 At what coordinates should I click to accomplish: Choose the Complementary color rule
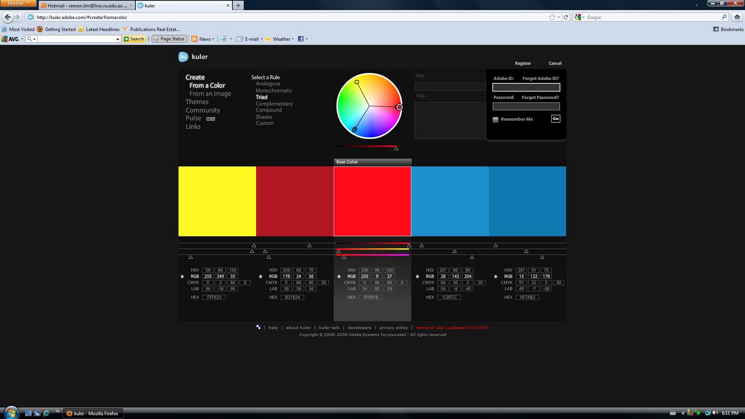click(x=274, y=104)
